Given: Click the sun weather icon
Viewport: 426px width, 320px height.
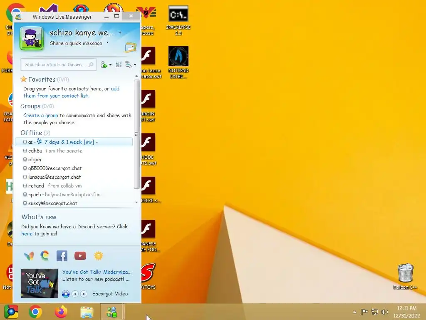Looking at the screenshot, I should [x=98, y=256].
